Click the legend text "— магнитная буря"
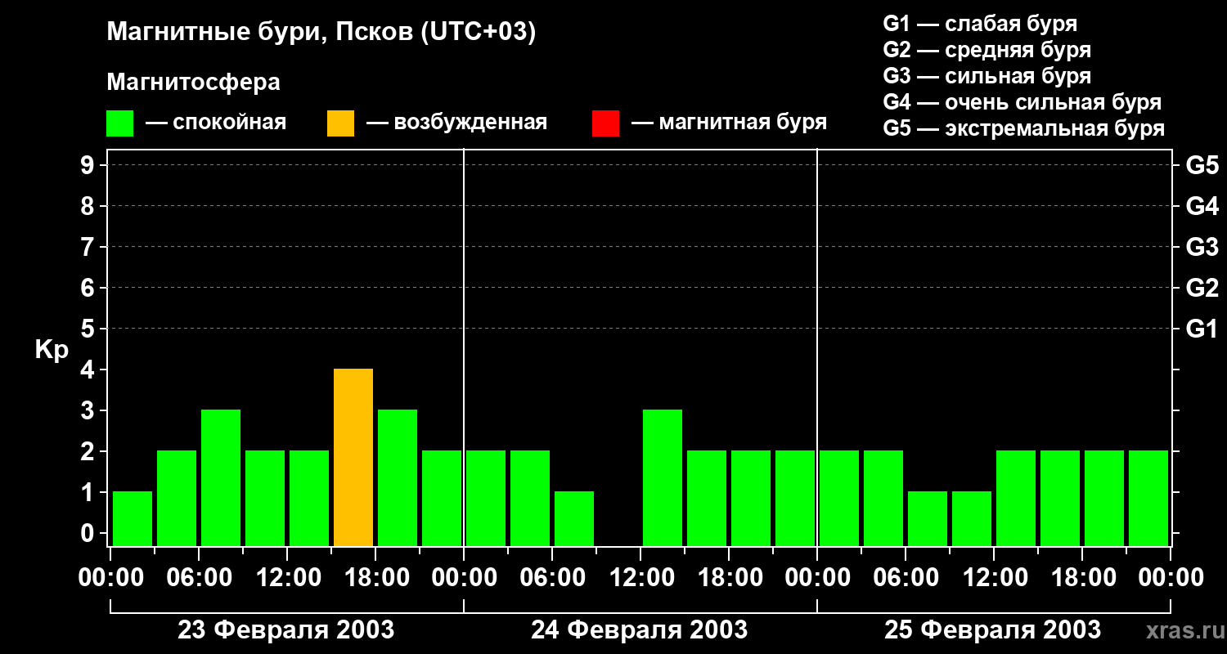The height and width of the screenshot is (654, 1227). click(x=729, y=123)
